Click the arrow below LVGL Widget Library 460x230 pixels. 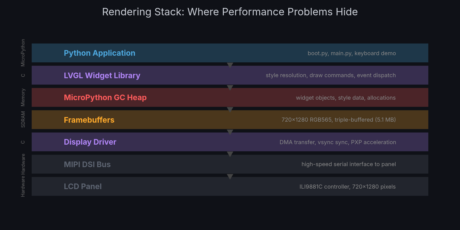tap(230, 87)
